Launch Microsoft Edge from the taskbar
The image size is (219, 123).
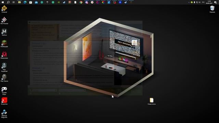tap(25, 2)
